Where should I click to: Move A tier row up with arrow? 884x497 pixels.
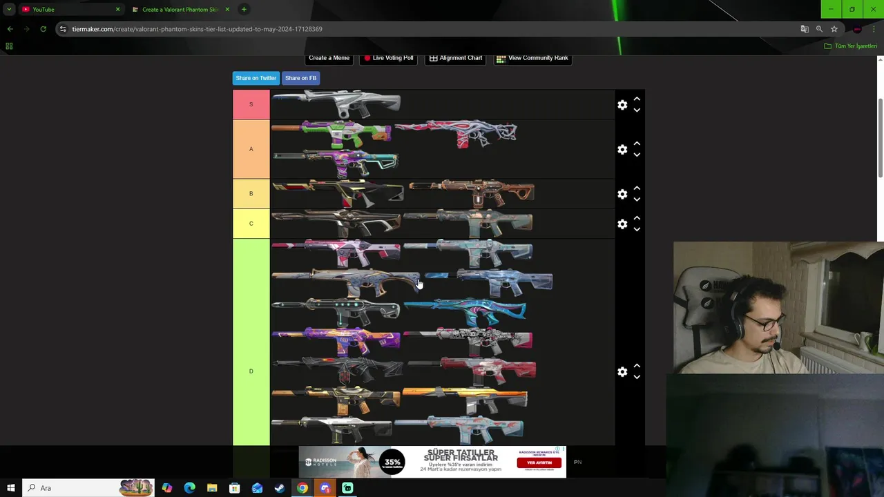tap(637, 144)
